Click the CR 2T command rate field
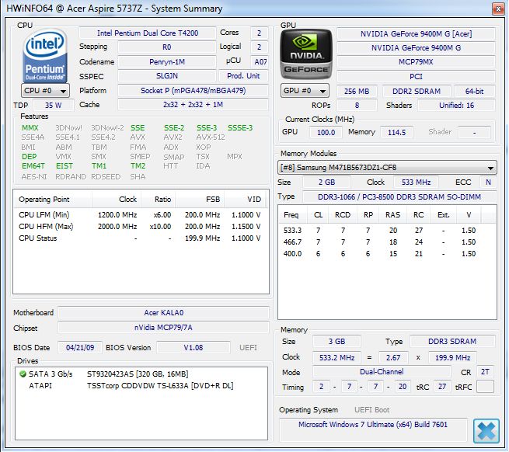This screenshot has height=452, width=509. click(x=485, y=372)
